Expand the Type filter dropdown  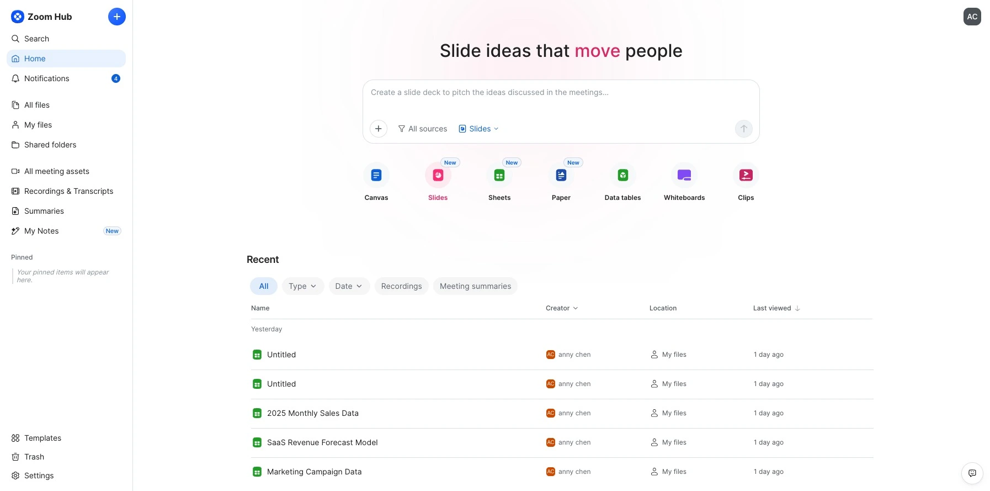click(x=303, y=286)
